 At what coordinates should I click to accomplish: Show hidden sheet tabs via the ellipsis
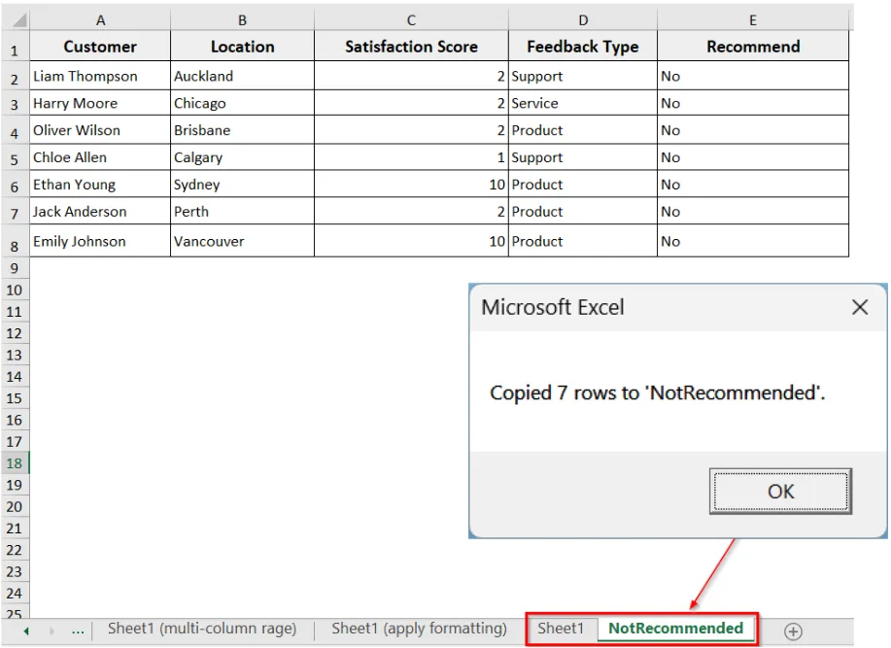(78, 631)
